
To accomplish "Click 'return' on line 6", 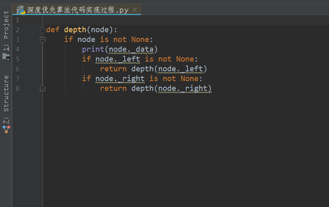I will [x=113, y=69].
